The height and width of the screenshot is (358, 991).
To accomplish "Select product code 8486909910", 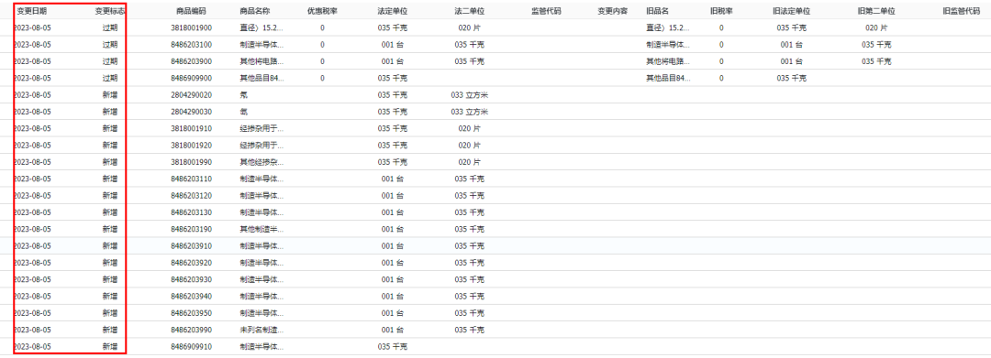I will pyautogui.click(x=192, y=346).
